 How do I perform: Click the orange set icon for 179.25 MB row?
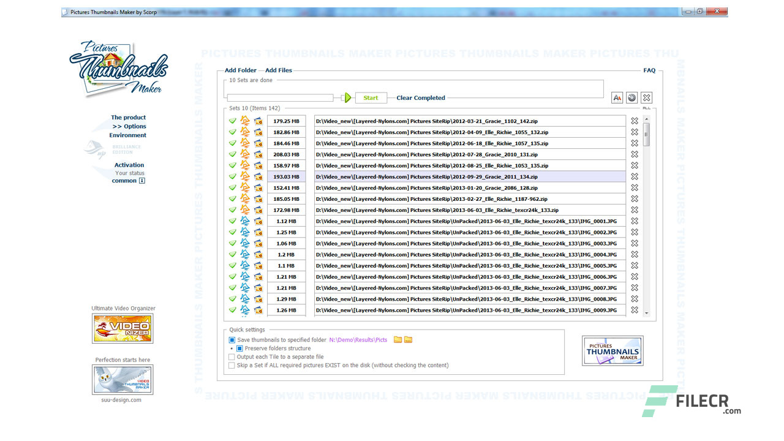point(245,121)
